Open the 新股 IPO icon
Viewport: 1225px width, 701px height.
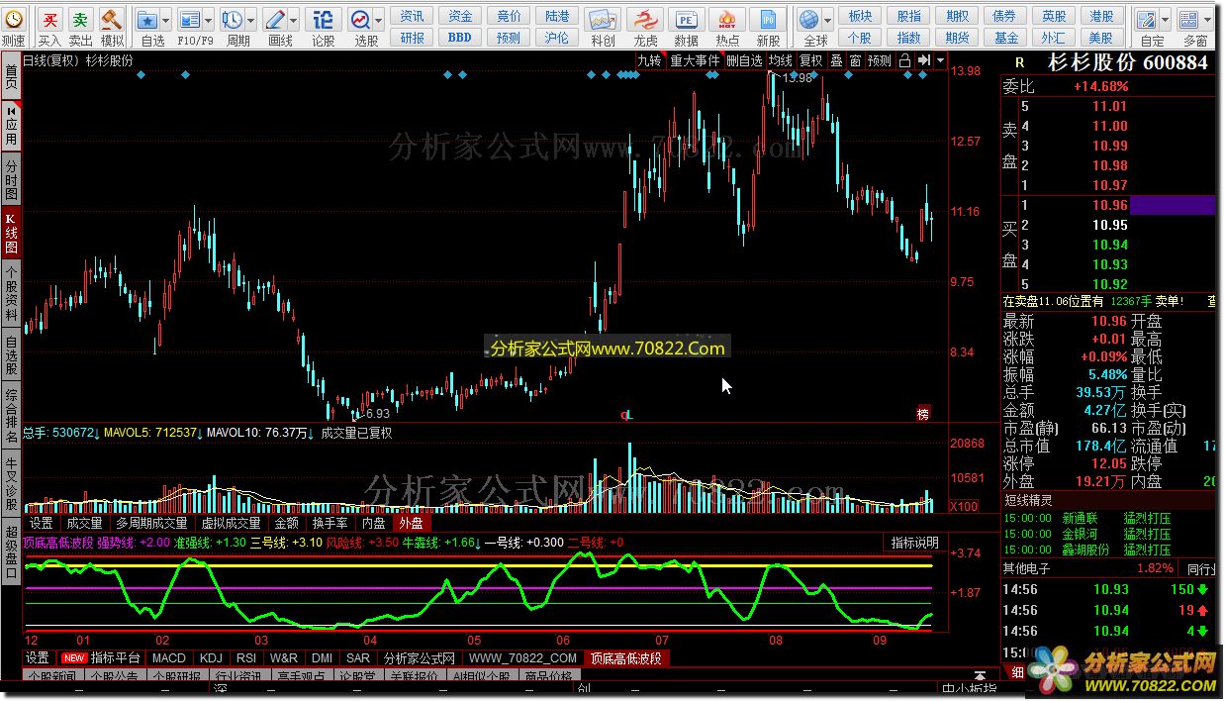(x=768, y=19)
